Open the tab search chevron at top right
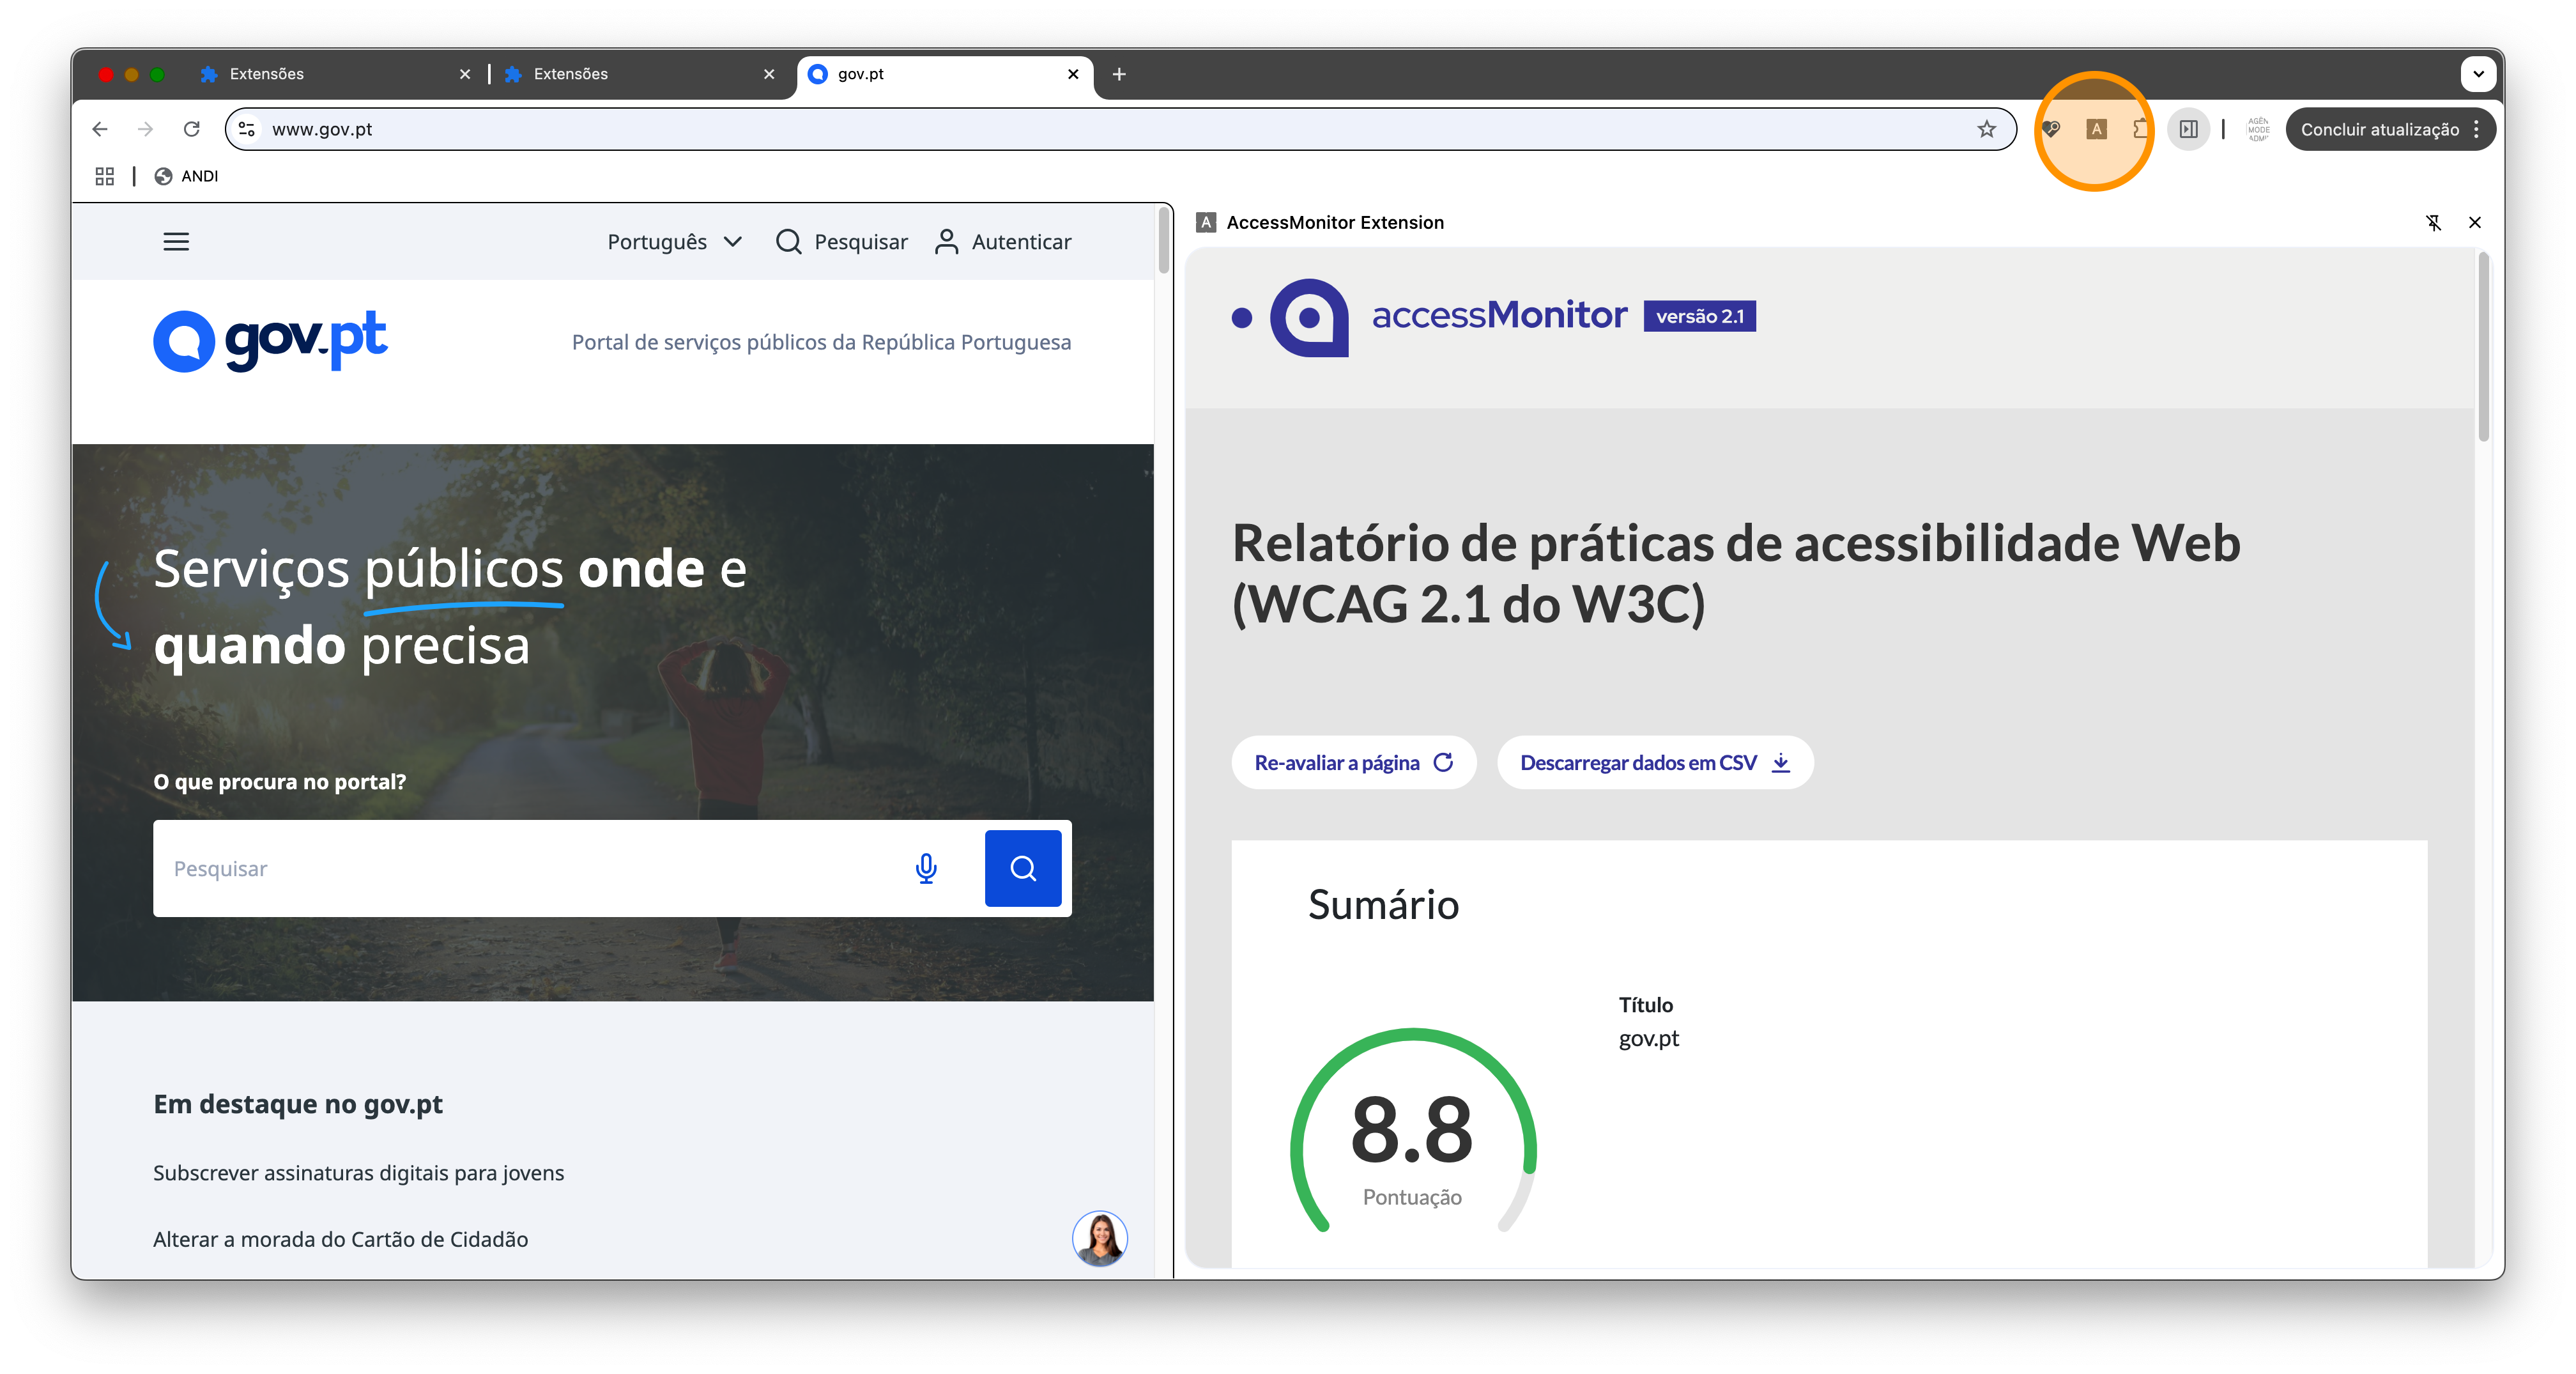Image resolution: width=2576 pixels, height=1374 pixels. (2479, 74)
